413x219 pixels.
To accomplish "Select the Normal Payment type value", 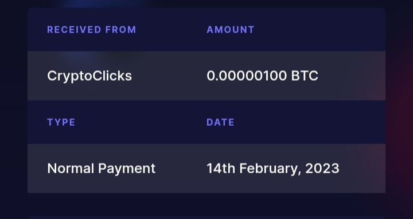I will click(102, 169).
